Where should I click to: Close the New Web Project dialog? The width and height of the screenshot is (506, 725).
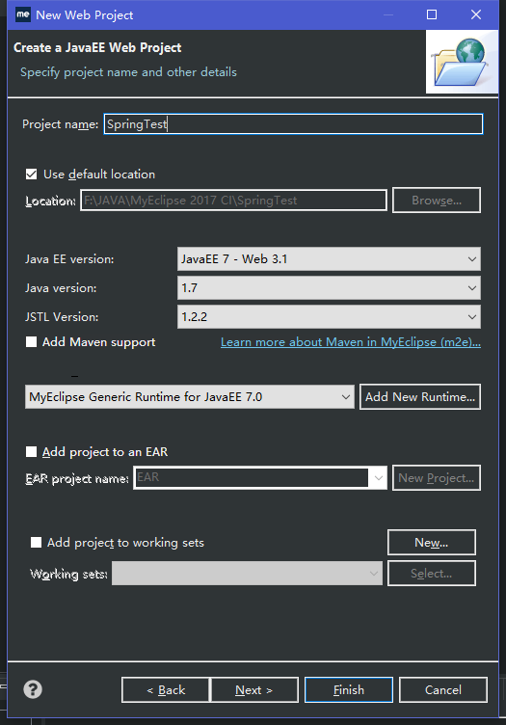pyautogui.click(x=476, y=14)
